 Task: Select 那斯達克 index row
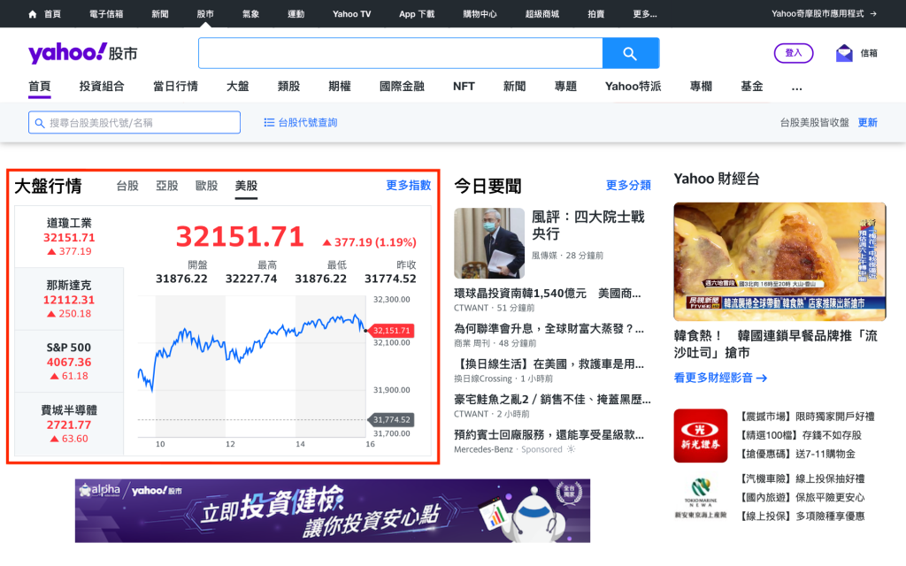[69, 299]
